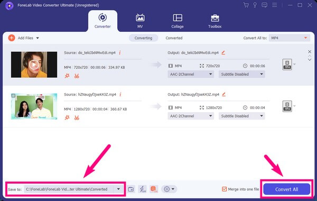Click the Save to path field
This screenshot has height=201, width=317.
(69, 189)
